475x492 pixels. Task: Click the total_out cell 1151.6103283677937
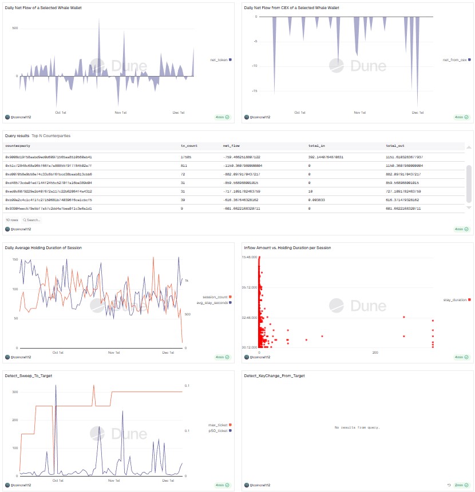coord(405,157)
